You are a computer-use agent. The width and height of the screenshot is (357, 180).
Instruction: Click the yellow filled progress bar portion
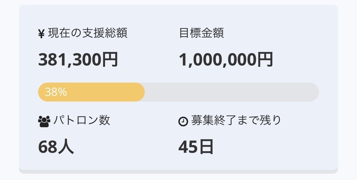click(x=91, y=92)
